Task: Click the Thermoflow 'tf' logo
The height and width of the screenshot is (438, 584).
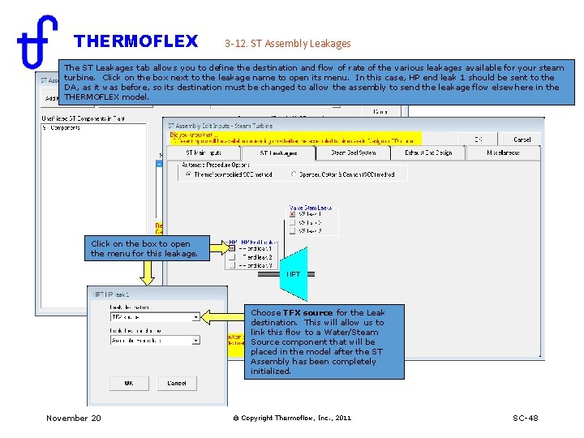Action: click(37, 41)
